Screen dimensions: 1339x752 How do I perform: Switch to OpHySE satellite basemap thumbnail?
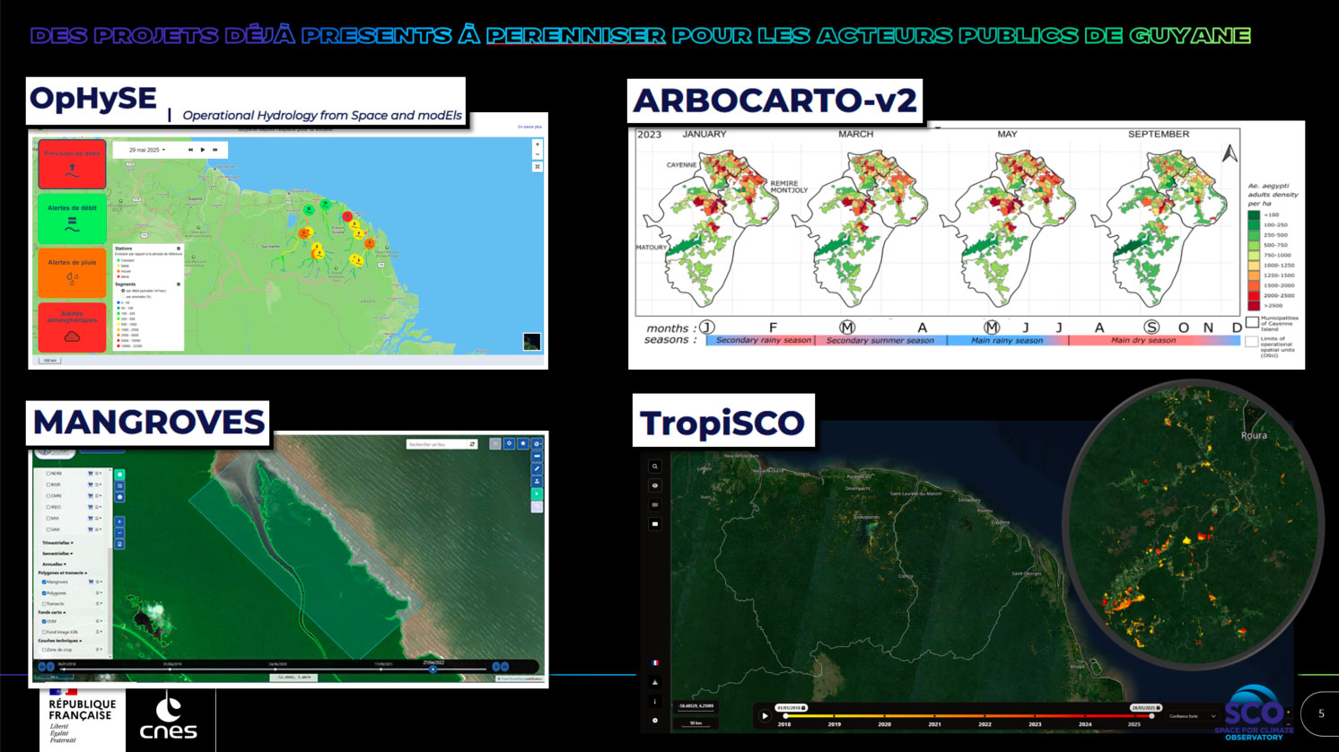coord(532,341)
